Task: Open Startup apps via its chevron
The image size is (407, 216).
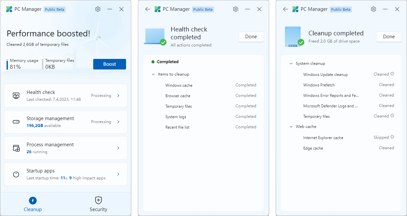Action: [x=118, y=174]
